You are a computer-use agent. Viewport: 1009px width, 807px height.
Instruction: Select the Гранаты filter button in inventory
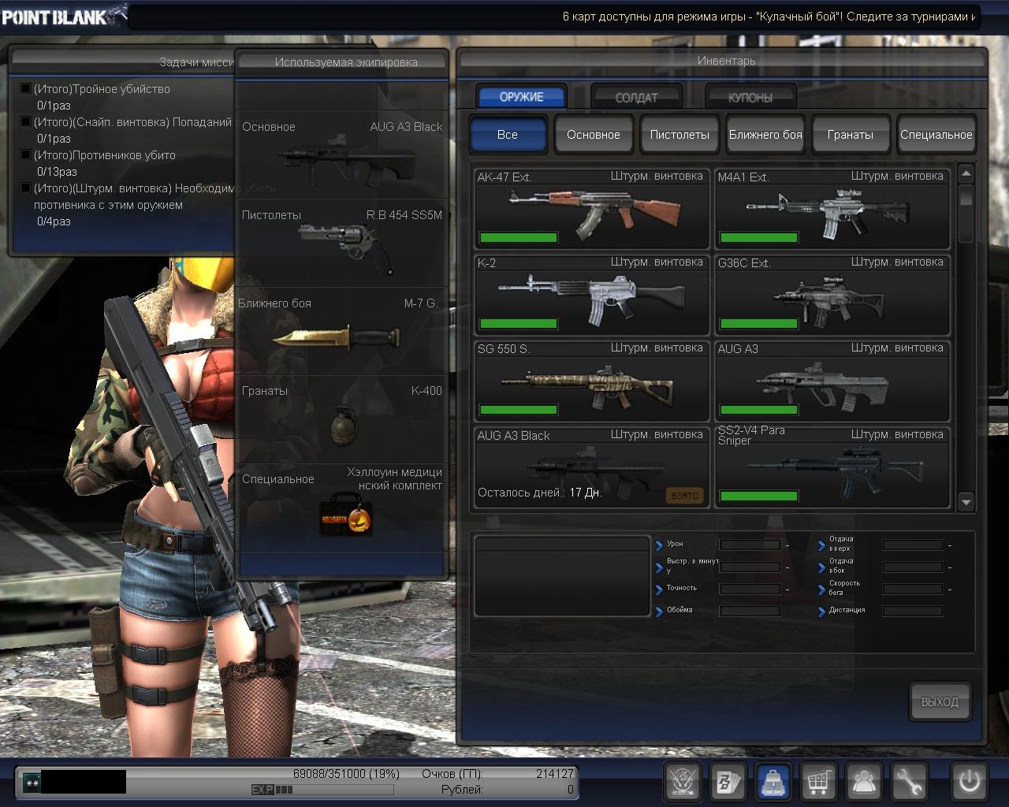pos(851,135)
